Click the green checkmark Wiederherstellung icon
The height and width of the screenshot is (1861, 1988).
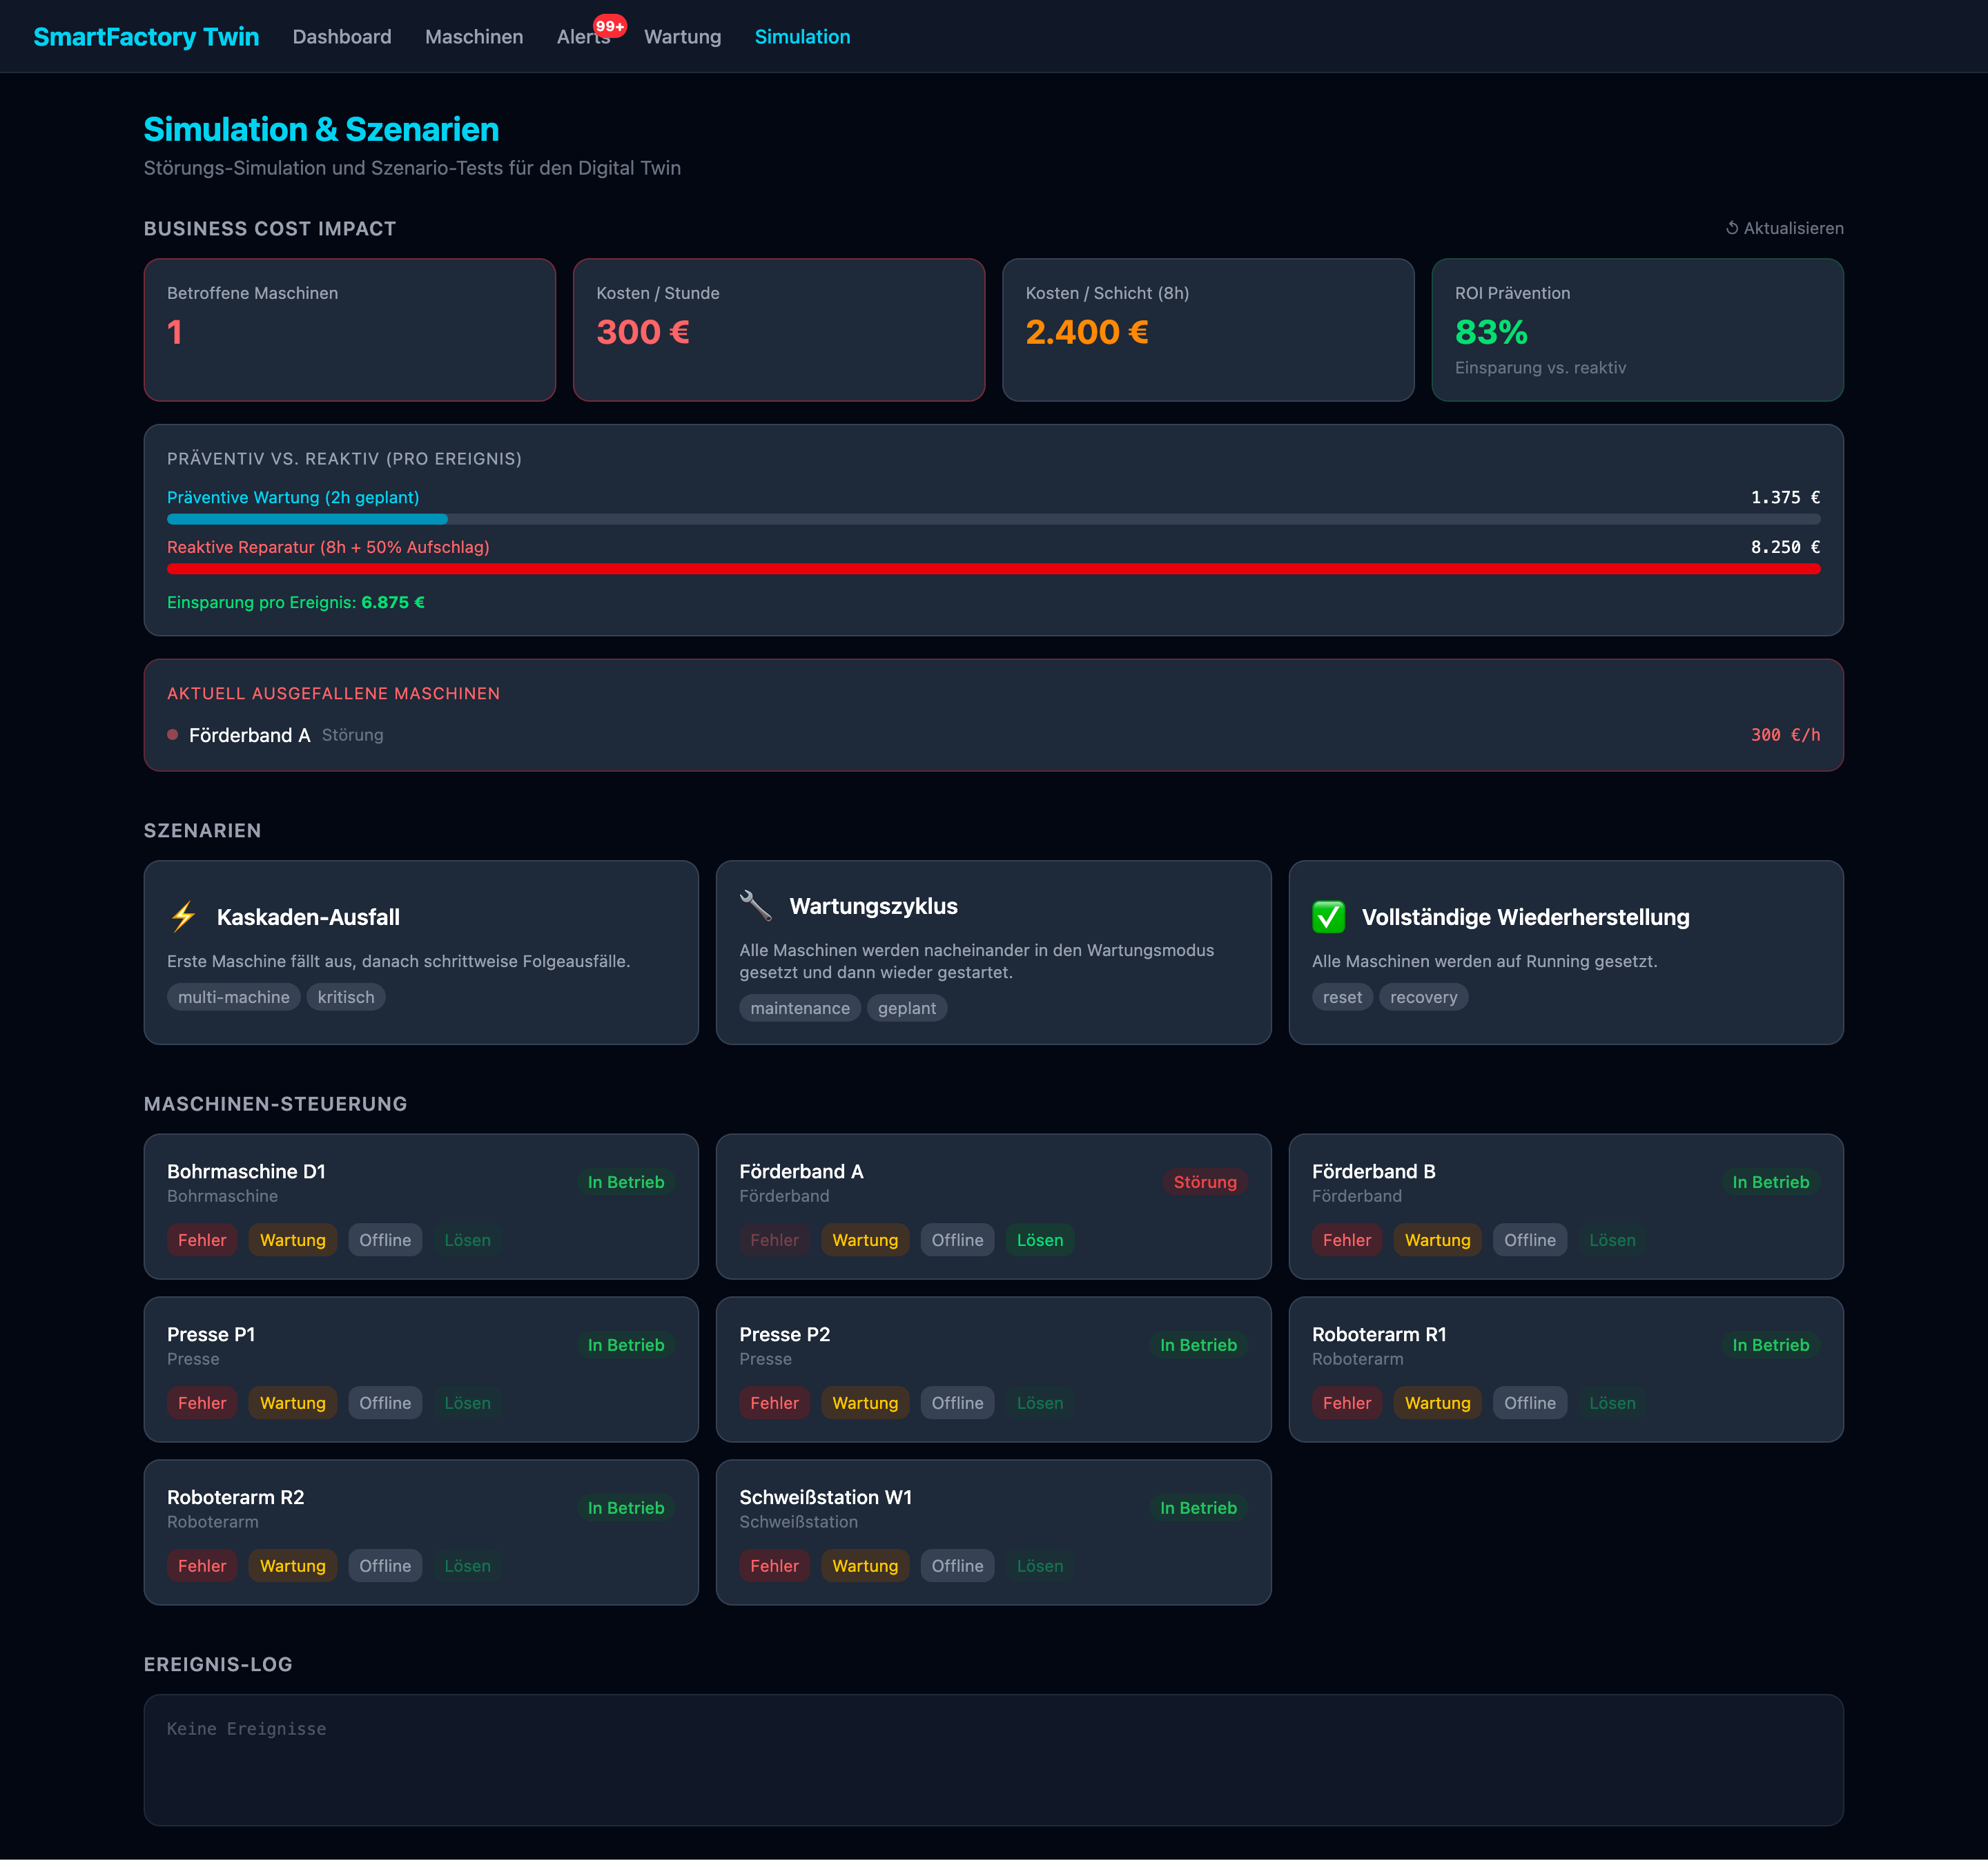pyautogui.click(x=1328, y=917)
